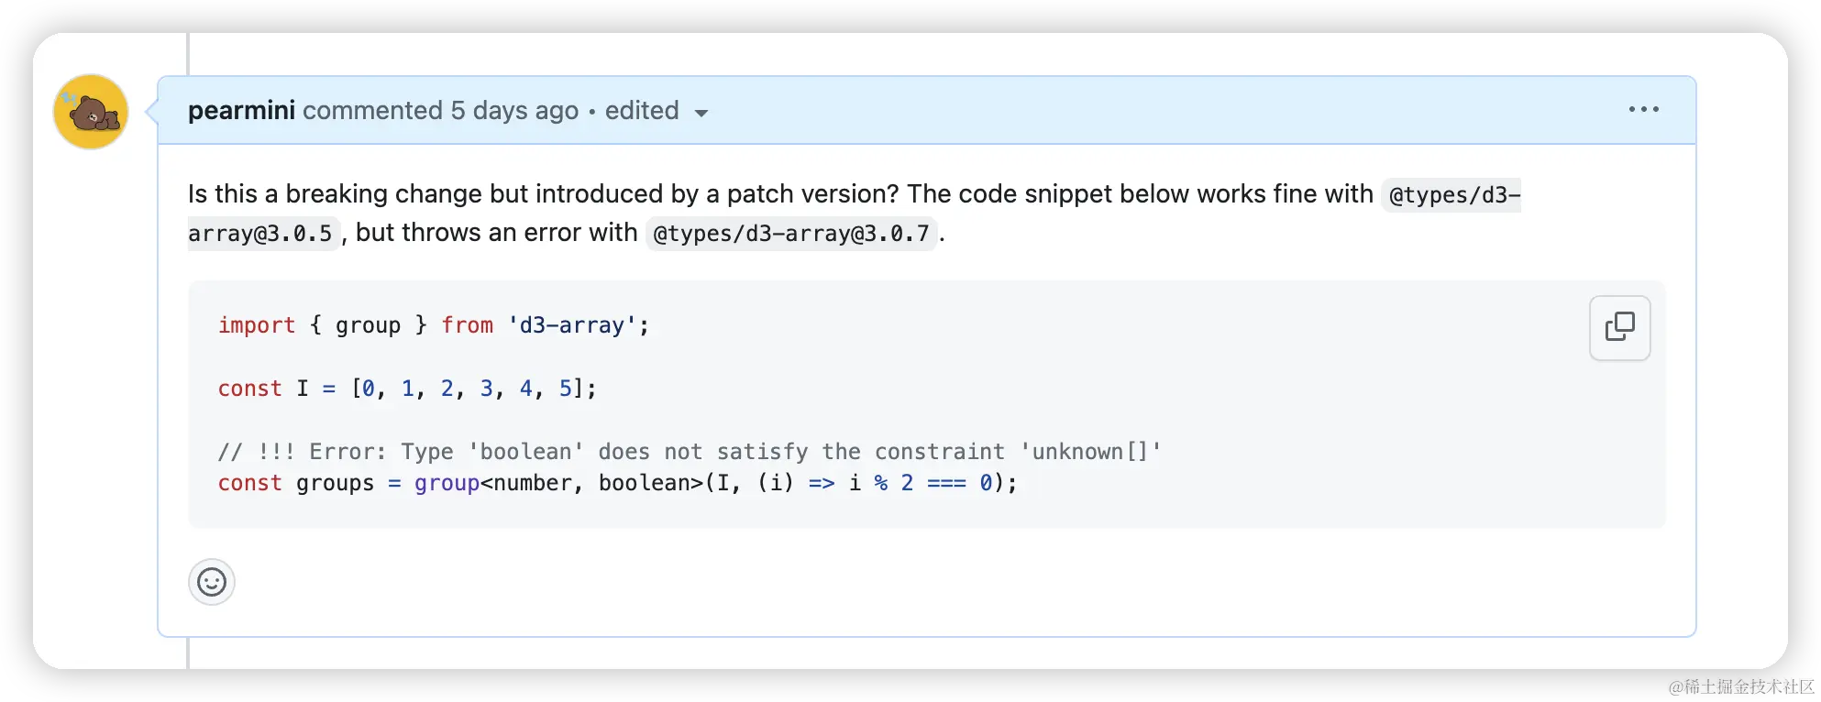1821x702 pixels.
Task: Click inline code "@types/d3-array@3.0.7"
Action: tap(790, 234)
